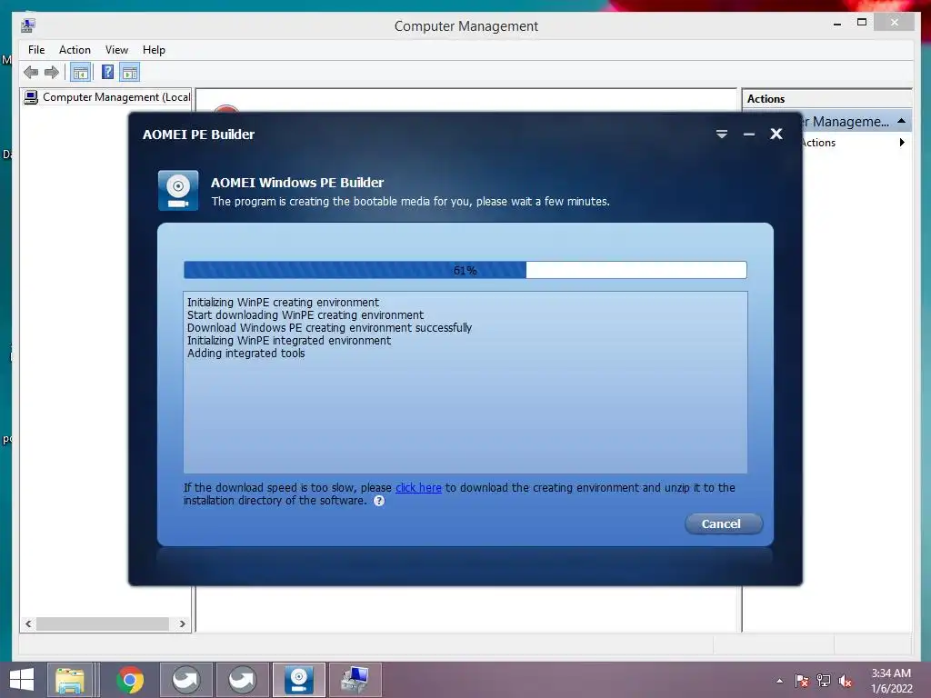Click the second gray swirl taskbar app
Viewport: 931px width, 698px height.
(242, 680)
